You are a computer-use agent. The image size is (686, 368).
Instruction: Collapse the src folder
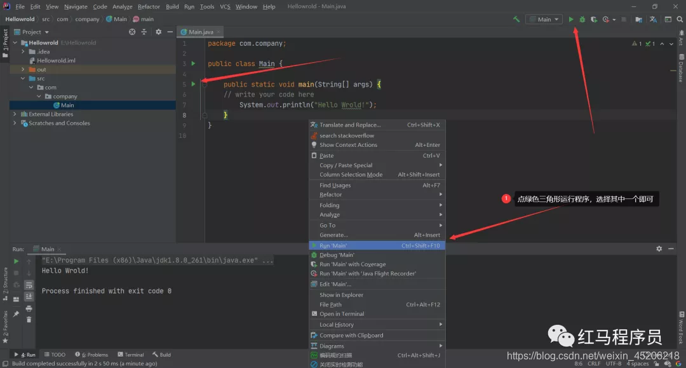point(24,78)
